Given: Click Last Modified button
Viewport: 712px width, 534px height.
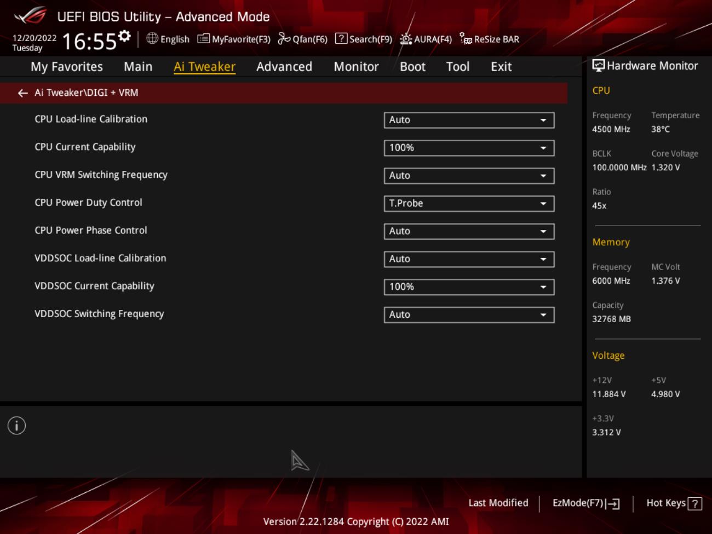Looking at the screenshot, I should pos(498,503).
